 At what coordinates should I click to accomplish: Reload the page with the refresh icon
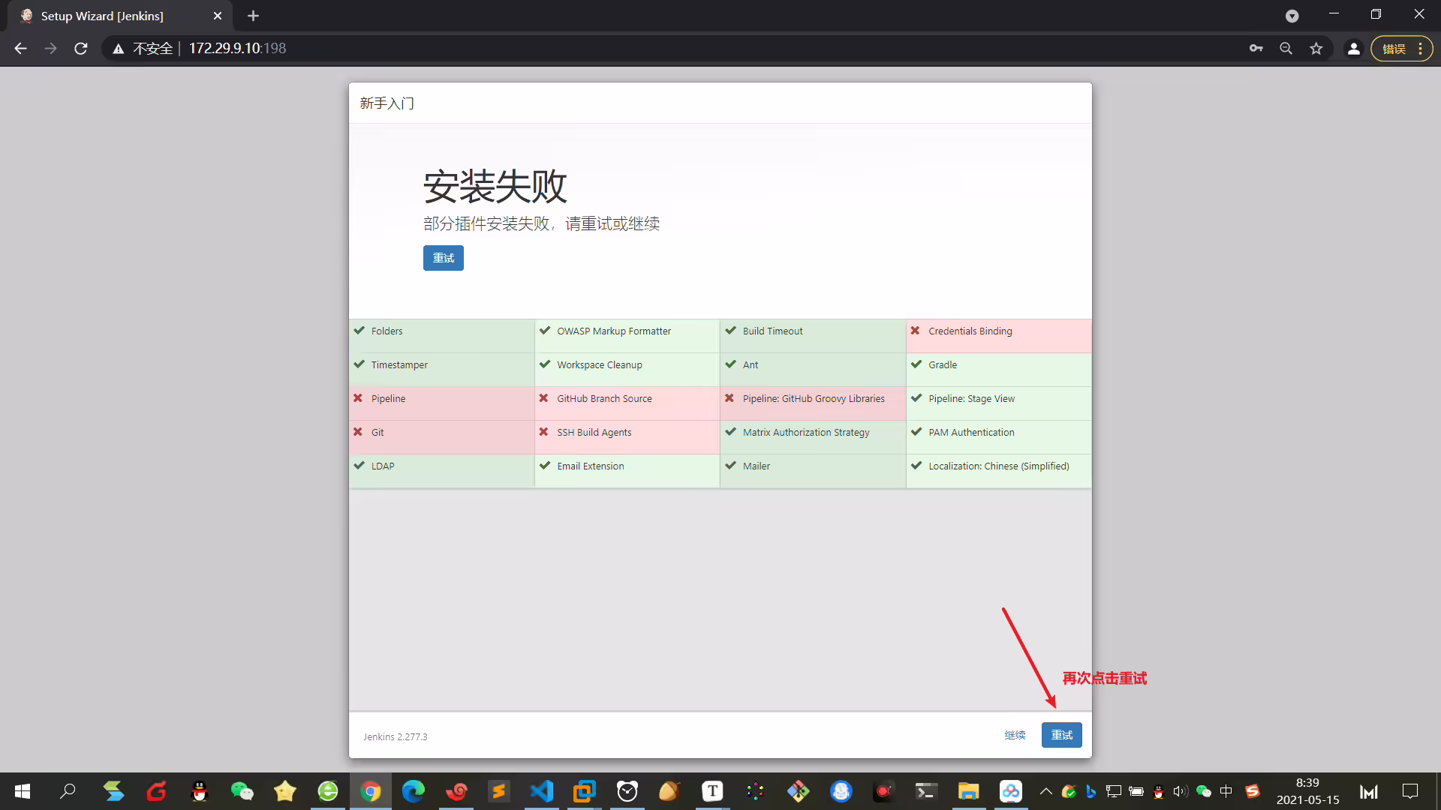pyautogui.click(x=81, y=49)
